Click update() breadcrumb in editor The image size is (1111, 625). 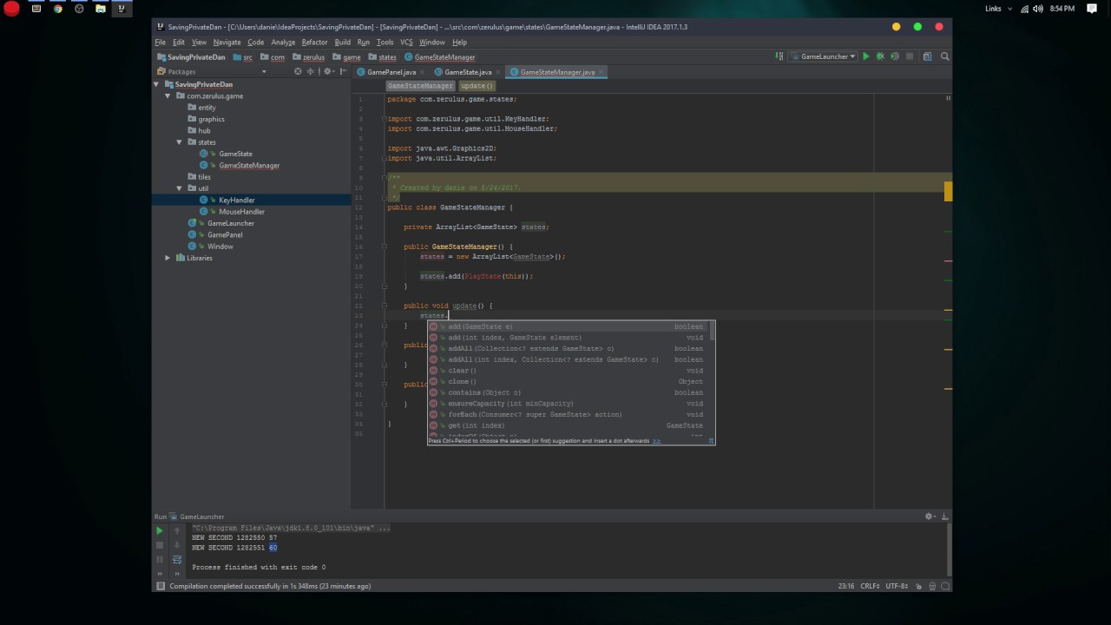pos(477,86)
